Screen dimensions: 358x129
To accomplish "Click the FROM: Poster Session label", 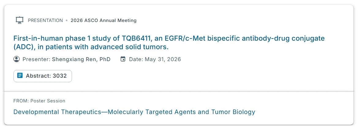I will [39, 101].
